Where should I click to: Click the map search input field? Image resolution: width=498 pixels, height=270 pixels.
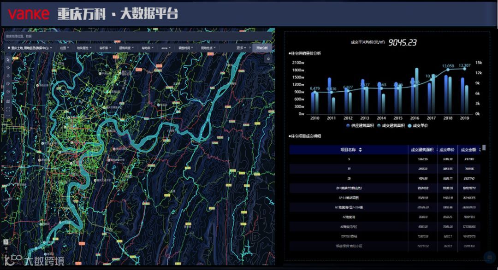[138, 36]
